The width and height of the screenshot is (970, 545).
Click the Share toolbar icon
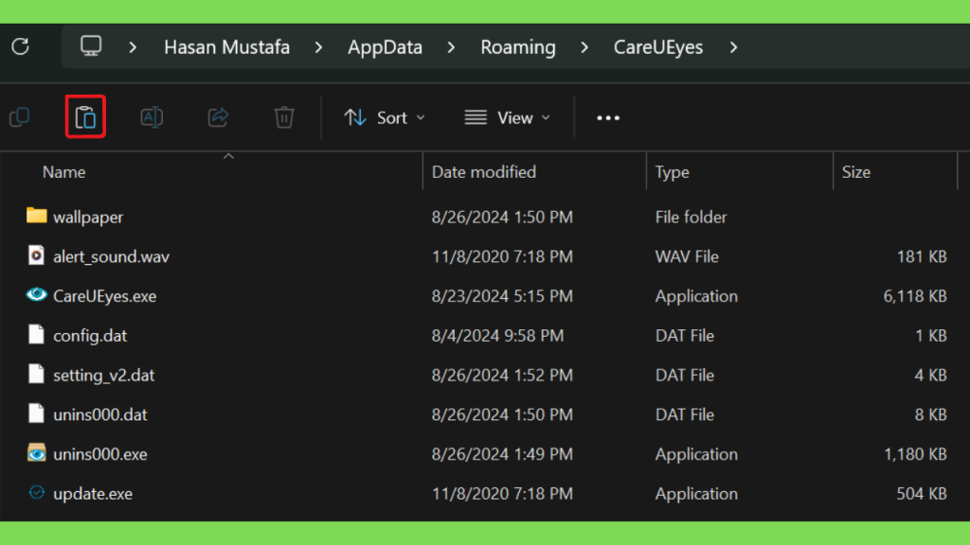(x=218, y=116)
